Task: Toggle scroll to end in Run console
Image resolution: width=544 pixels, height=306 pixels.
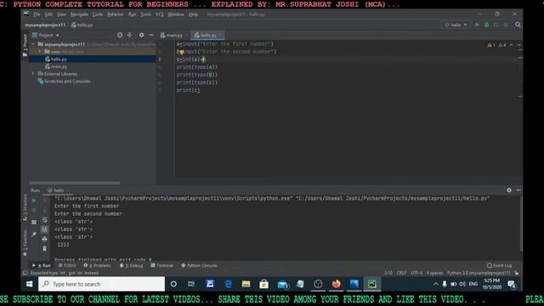Action: click(x=44, y=229)
